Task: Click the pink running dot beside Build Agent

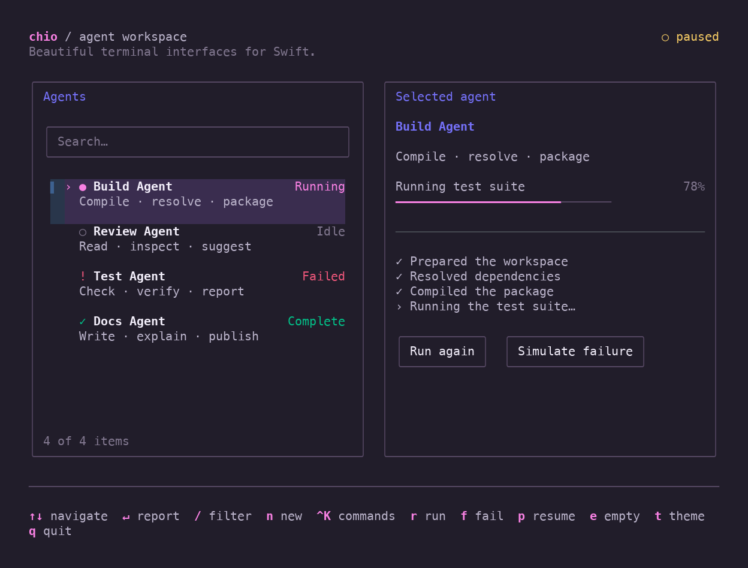Action: coord(83,187)
